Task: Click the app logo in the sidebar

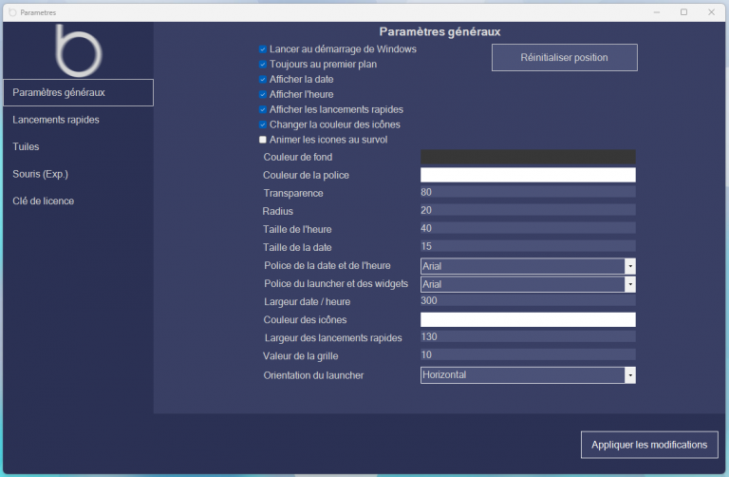Action: (x=77, y=50)
